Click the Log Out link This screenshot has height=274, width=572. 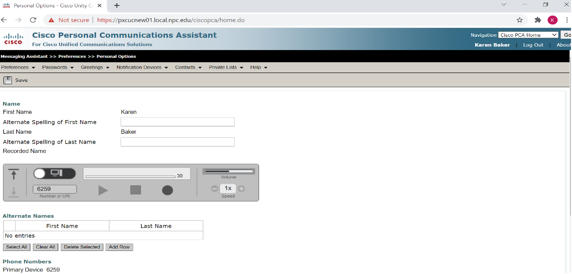point(533,45)
